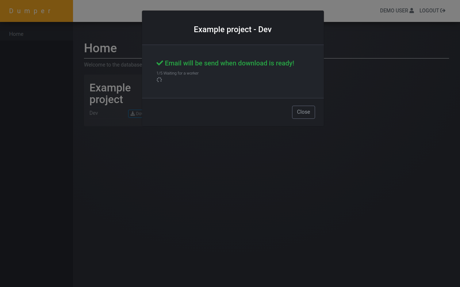The width and height of the screenshot is (460, 287).
Task: Click the logout arrow icon in the header
Action: (x=443, y=11)
